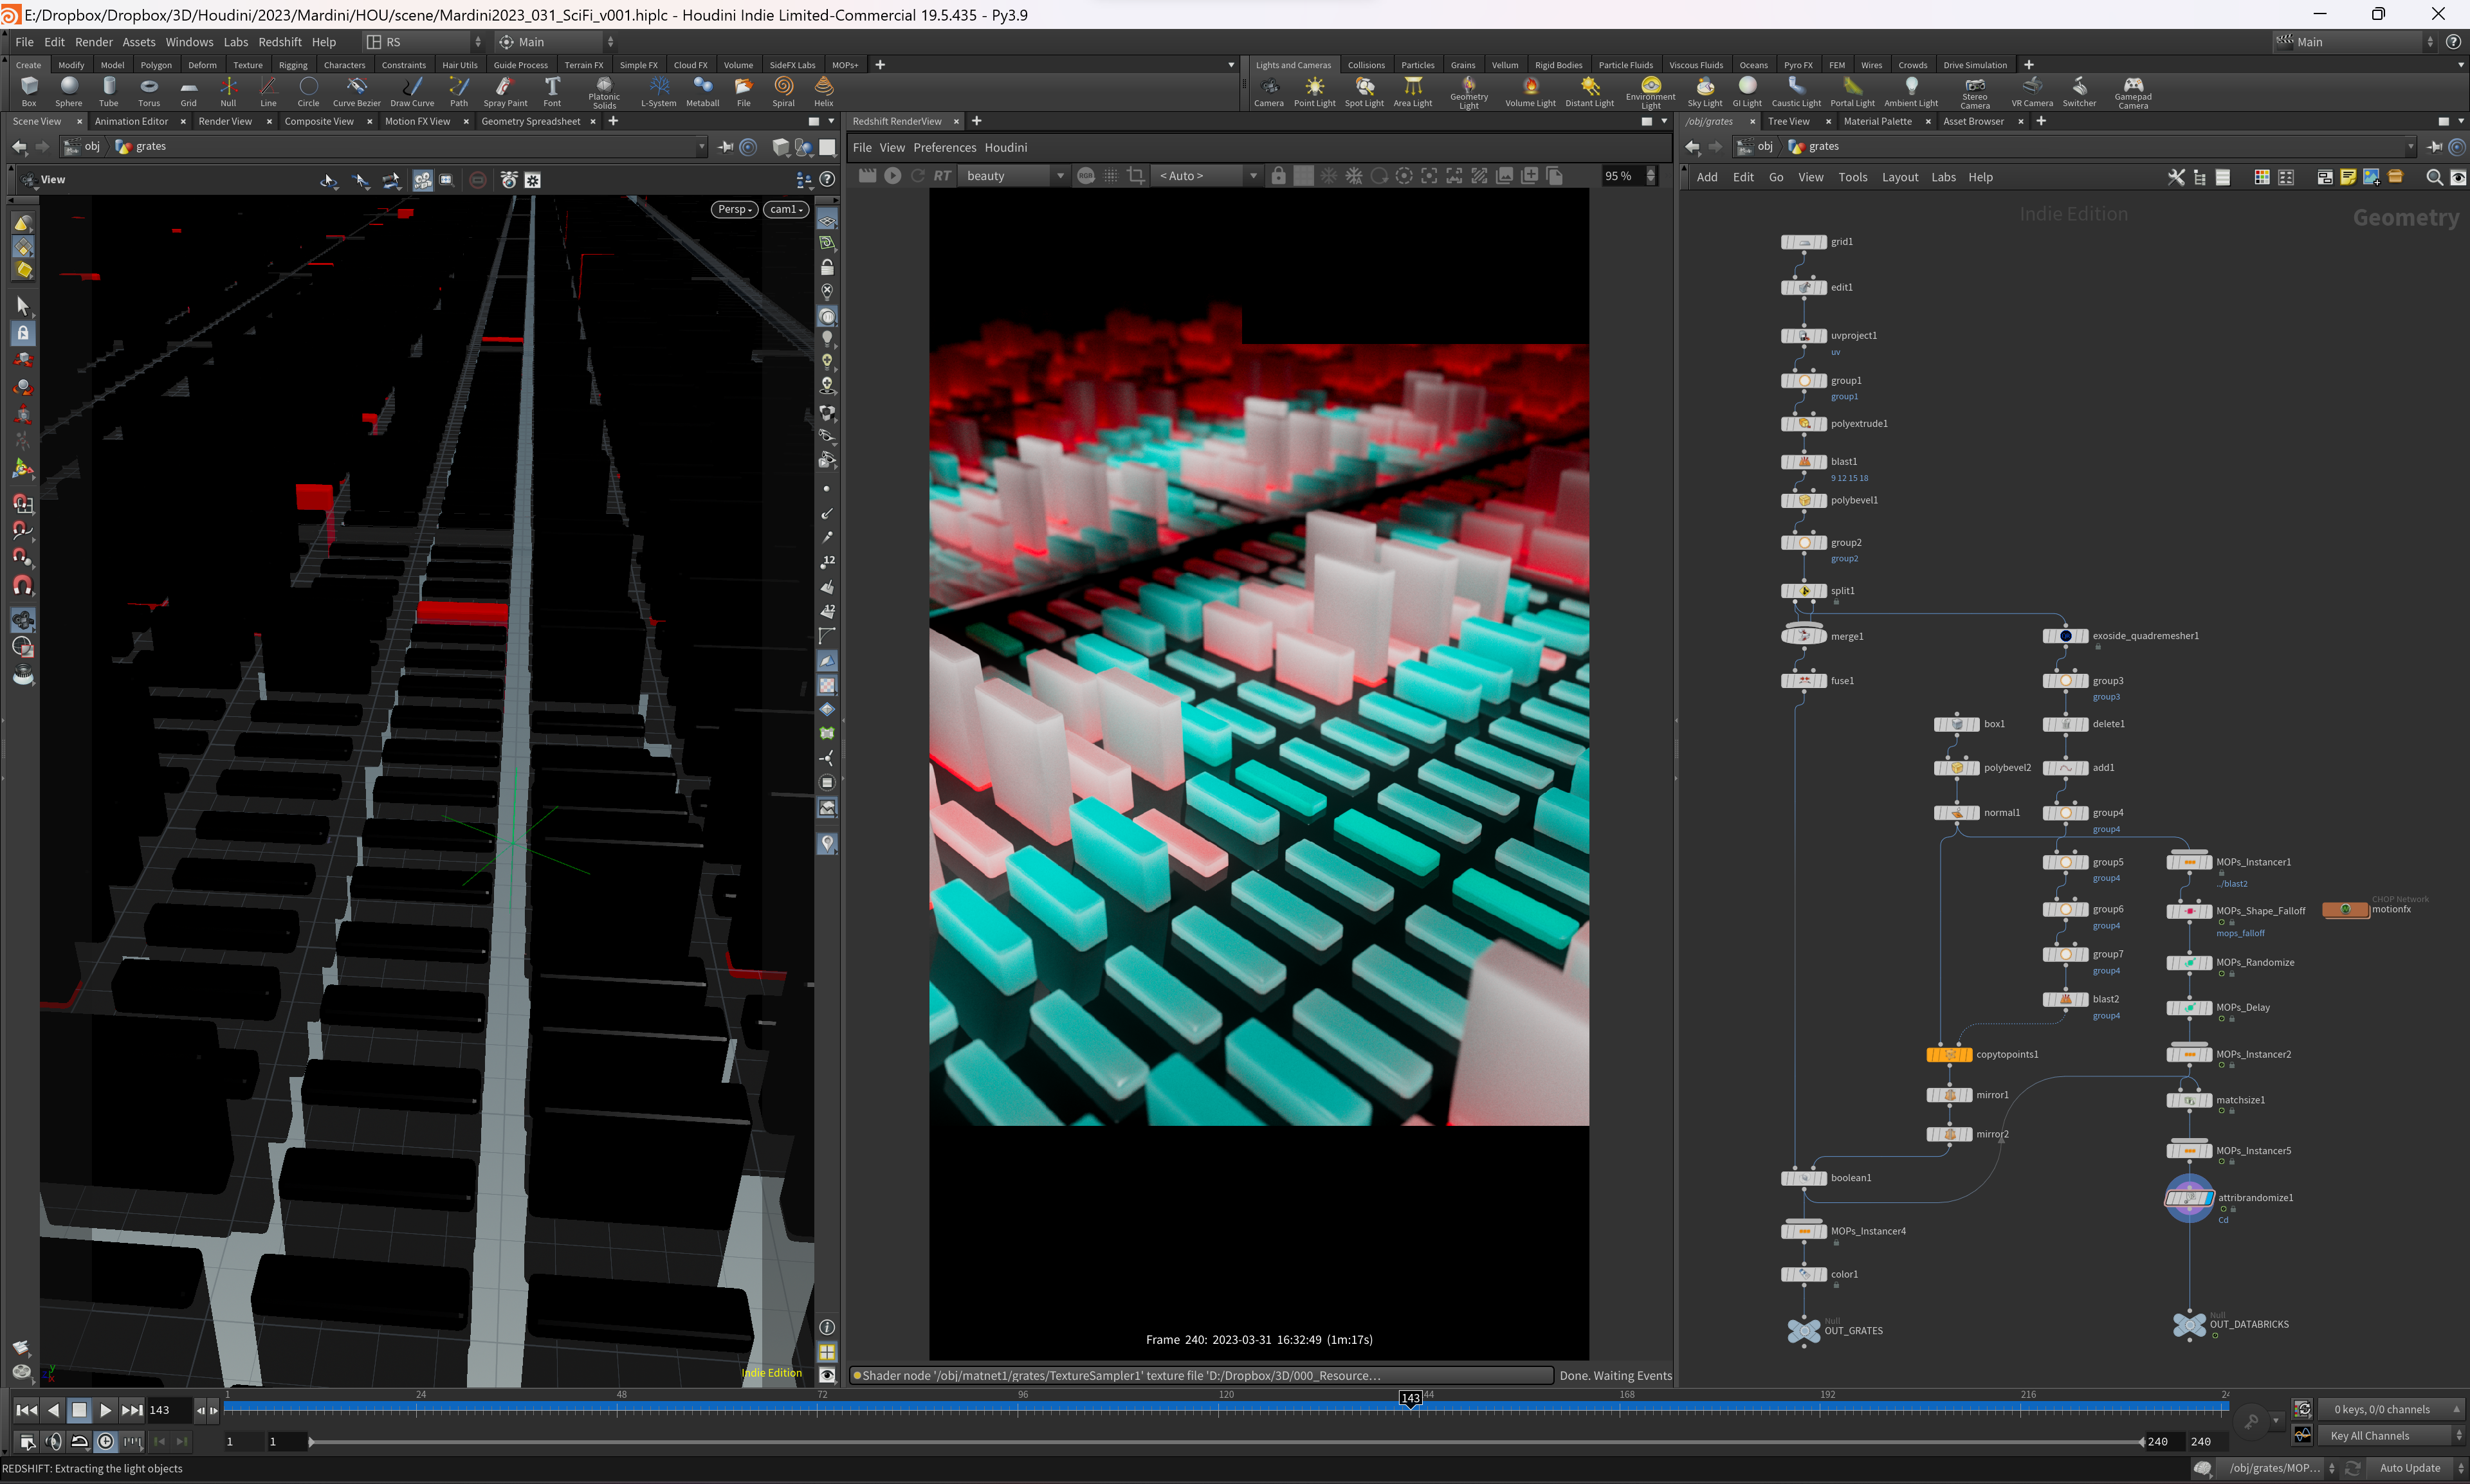Open the Labs menu in main menu bar
This screenshot has width=2470, height=1484.
click(x=236, y=42)
